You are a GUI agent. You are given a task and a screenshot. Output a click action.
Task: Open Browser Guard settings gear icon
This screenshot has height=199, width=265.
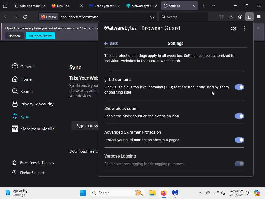234,29
